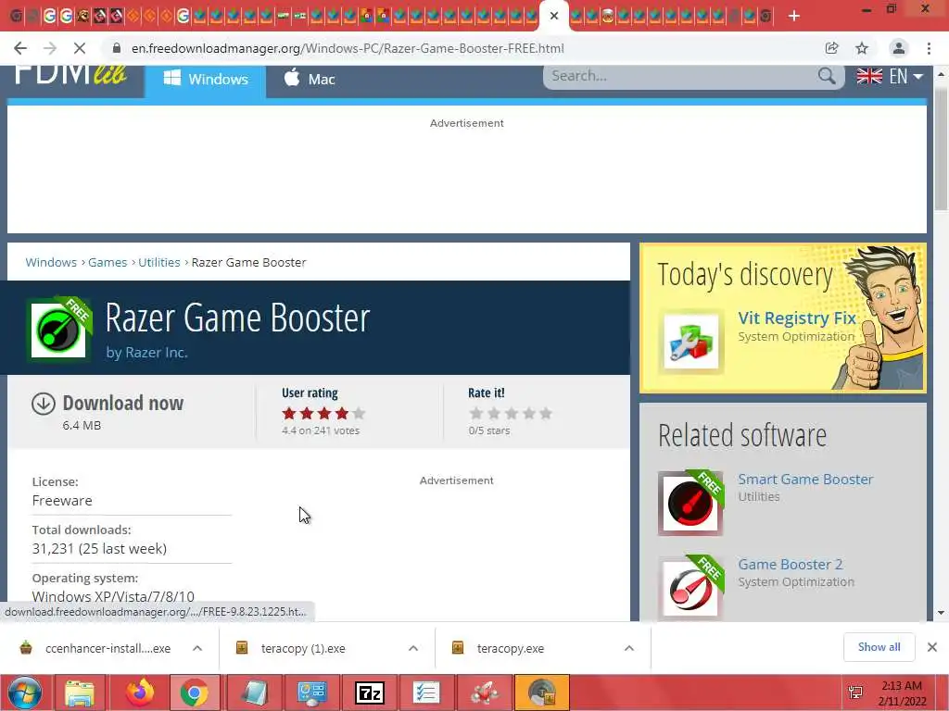Viewport: 949px width, 711px height.
Task: Click the Razer Game Booster app icon
Action: [59, 329]
